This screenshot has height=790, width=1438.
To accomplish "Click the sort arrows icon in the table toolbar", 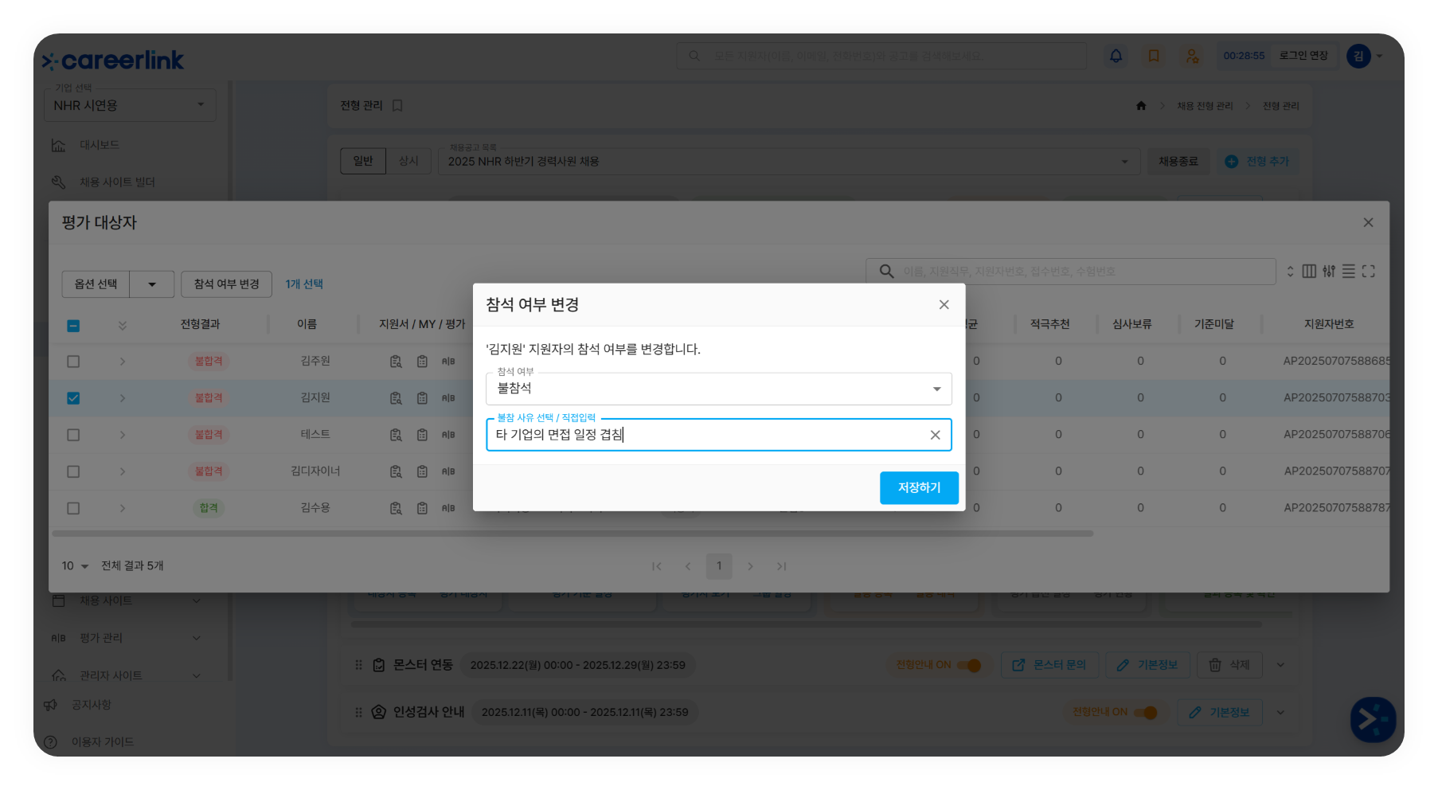I will [x=1290, y=272].
